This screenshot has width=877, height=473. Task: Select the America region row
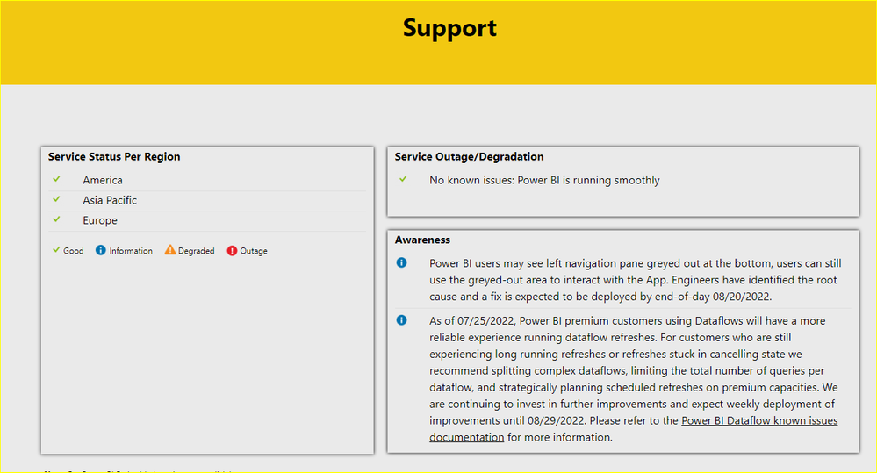[207, 181]
